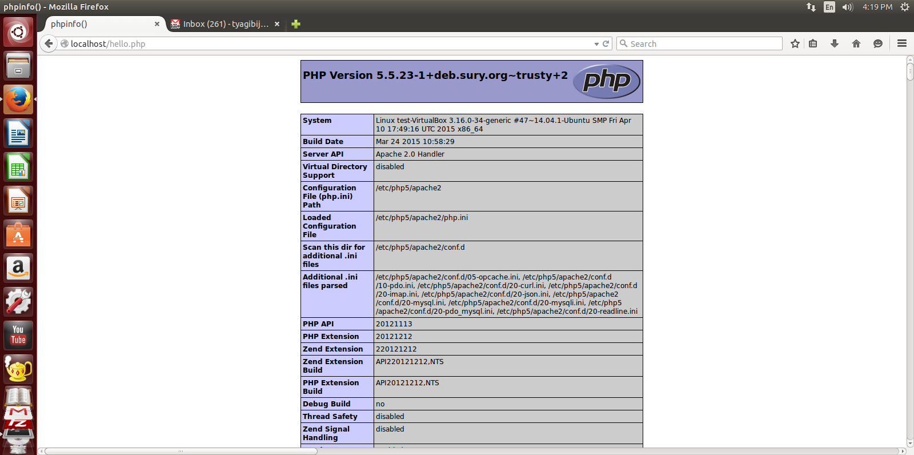
Task: Click the '/etc/php5/apache2/conf.d' value cell
Action: click(x=508, y=256)
